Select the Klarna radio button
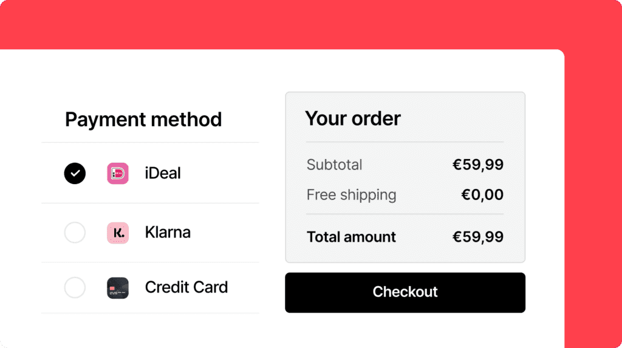Screen dimensions: 622x348 (x=75, y=233)
